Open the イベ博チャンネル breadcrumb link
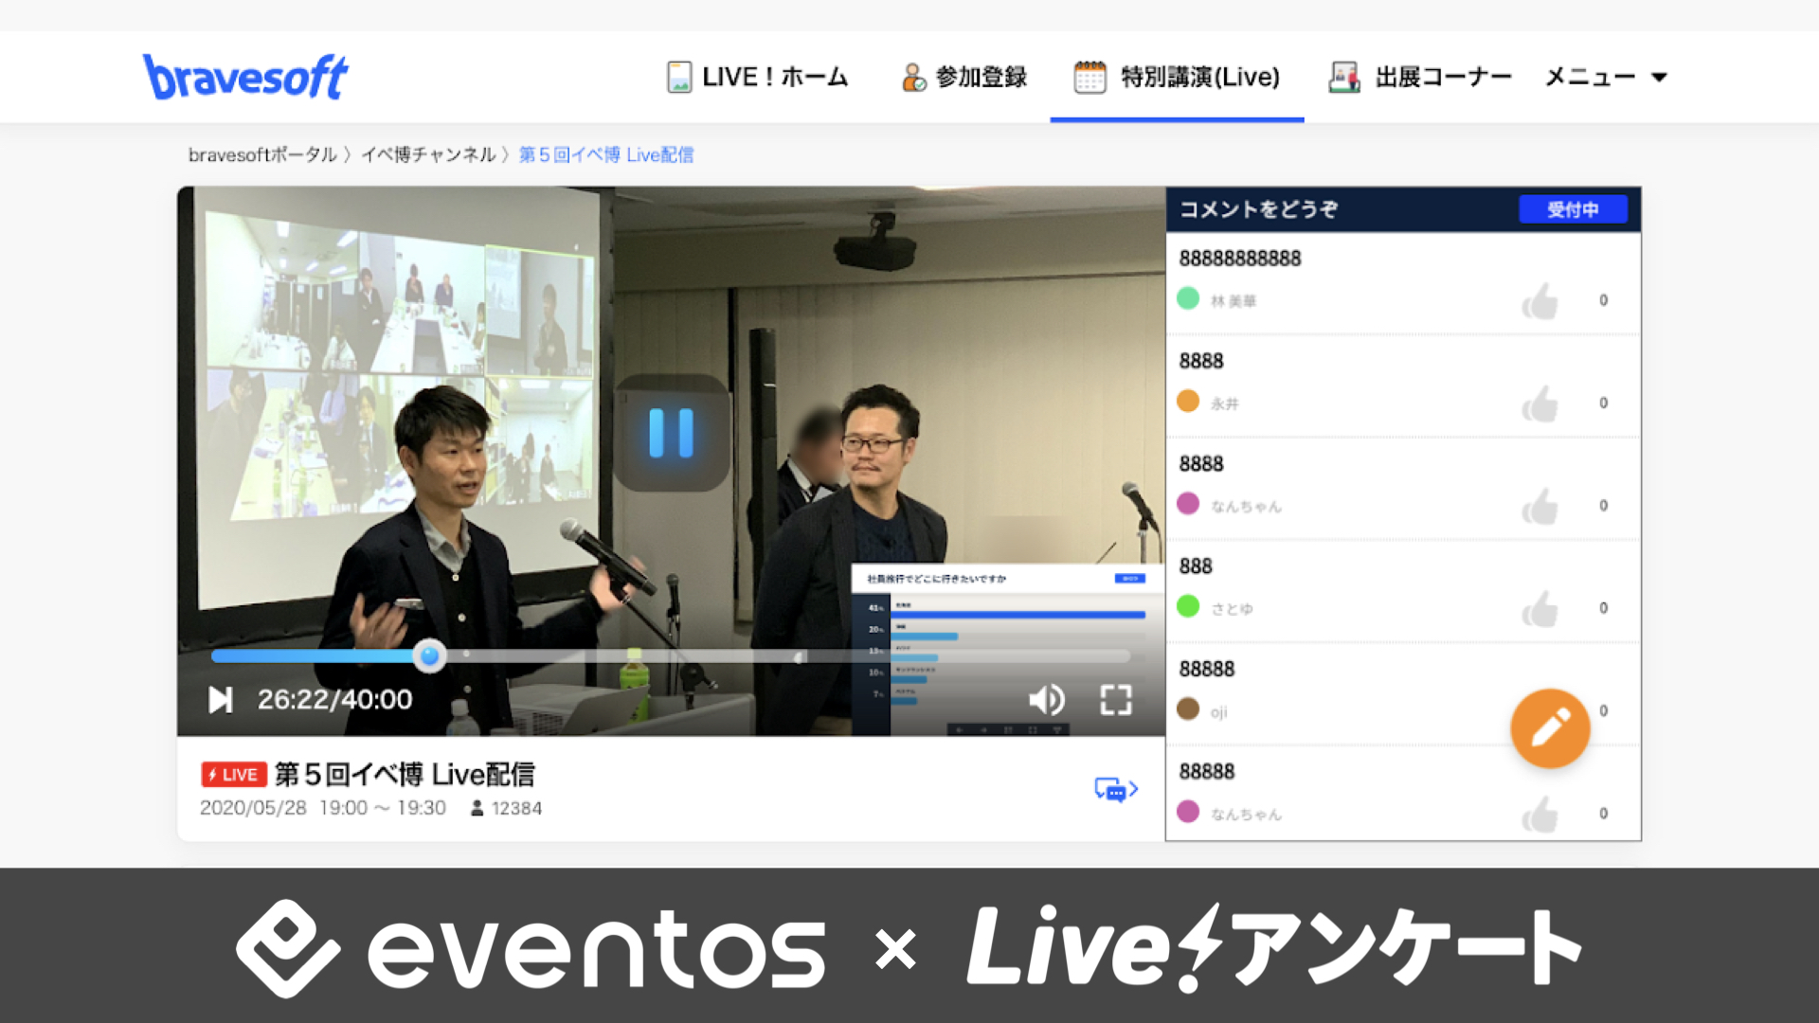Image resolution: width=1819 pixels, height=1023 pixels. coord(429,154)
